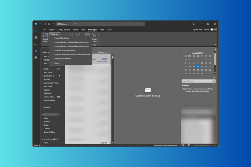This screenshot has width=251, height=167.
Task: Open Mail view from the sidebar
Action: [36, 31]
